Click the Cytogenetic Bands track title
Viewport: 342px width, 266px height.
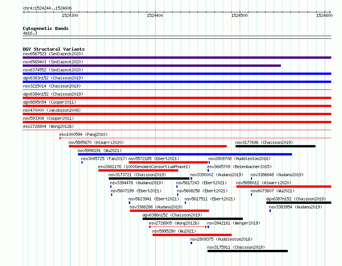[x=46, y=28]
